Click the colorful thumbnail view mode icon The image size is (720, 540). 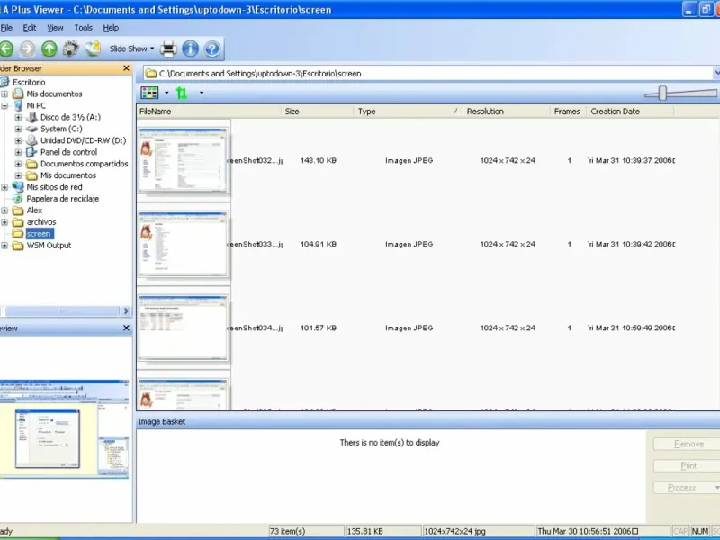coord(150,93)
